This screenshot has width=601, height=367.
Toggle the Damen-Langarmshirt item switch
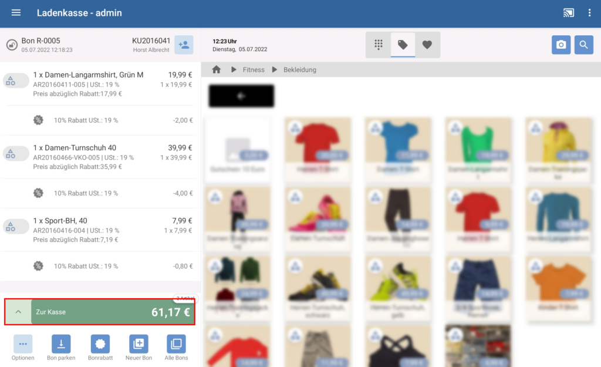(x=16, y=81)
